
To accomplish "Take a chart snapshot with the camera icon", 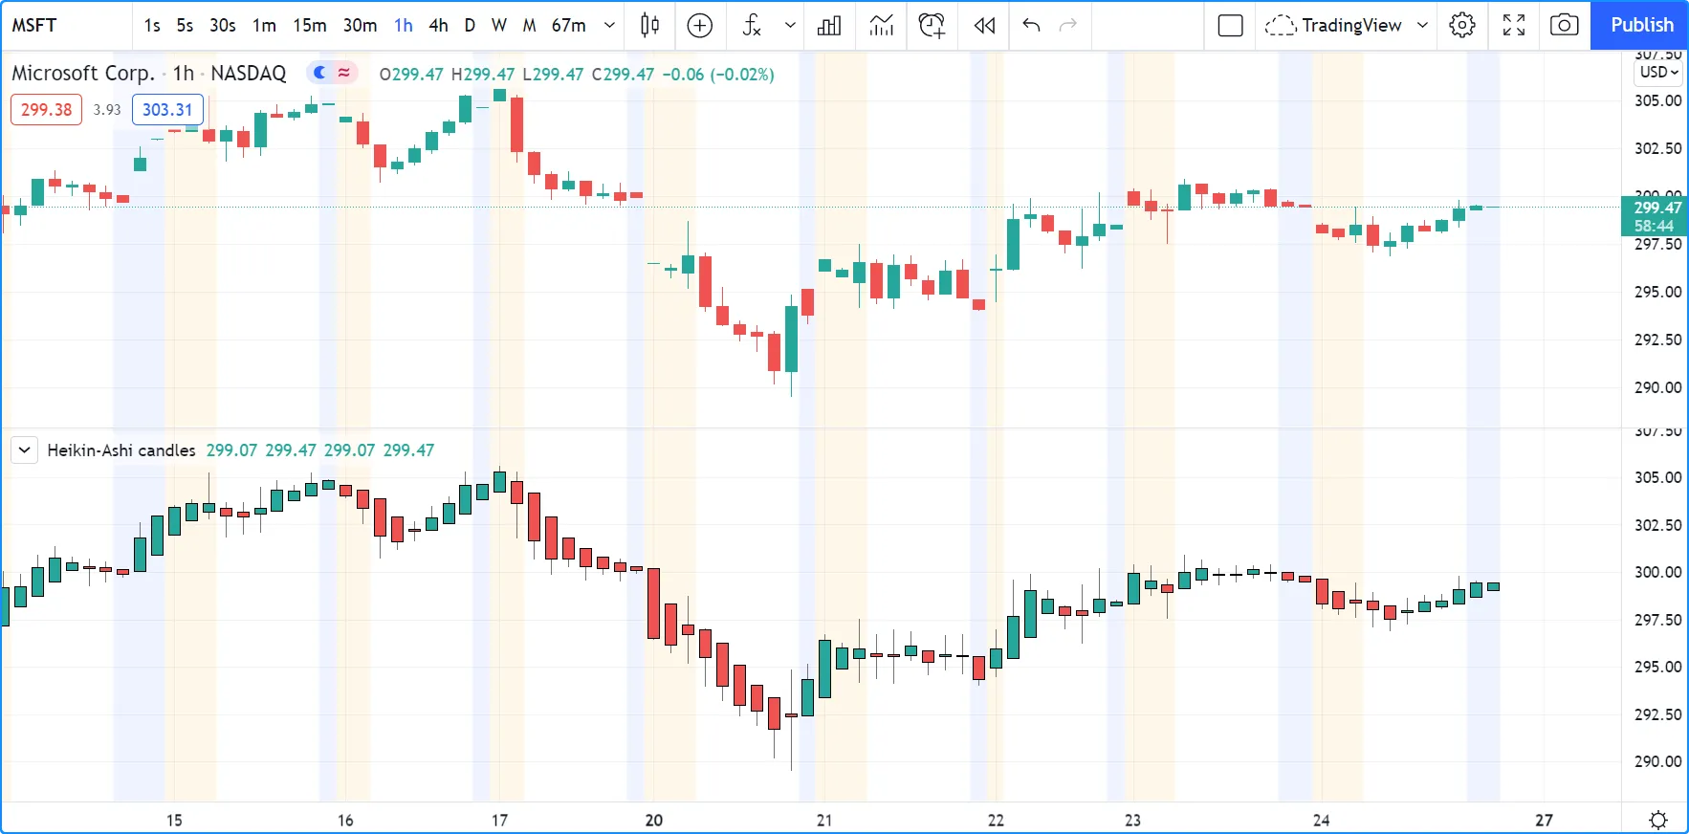I will click(1564, 26).
